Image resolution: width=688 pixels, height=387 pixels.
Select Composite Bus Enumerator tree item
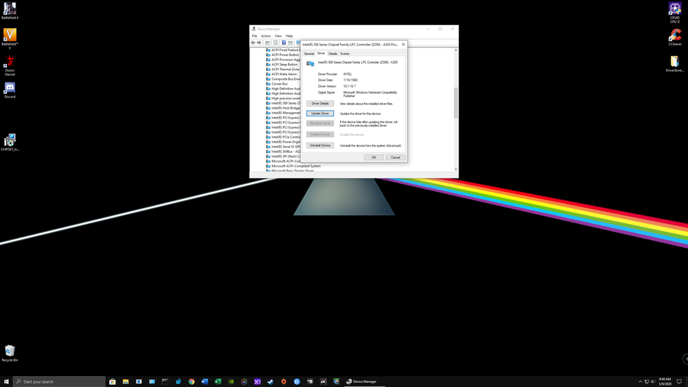pos(284,79)
